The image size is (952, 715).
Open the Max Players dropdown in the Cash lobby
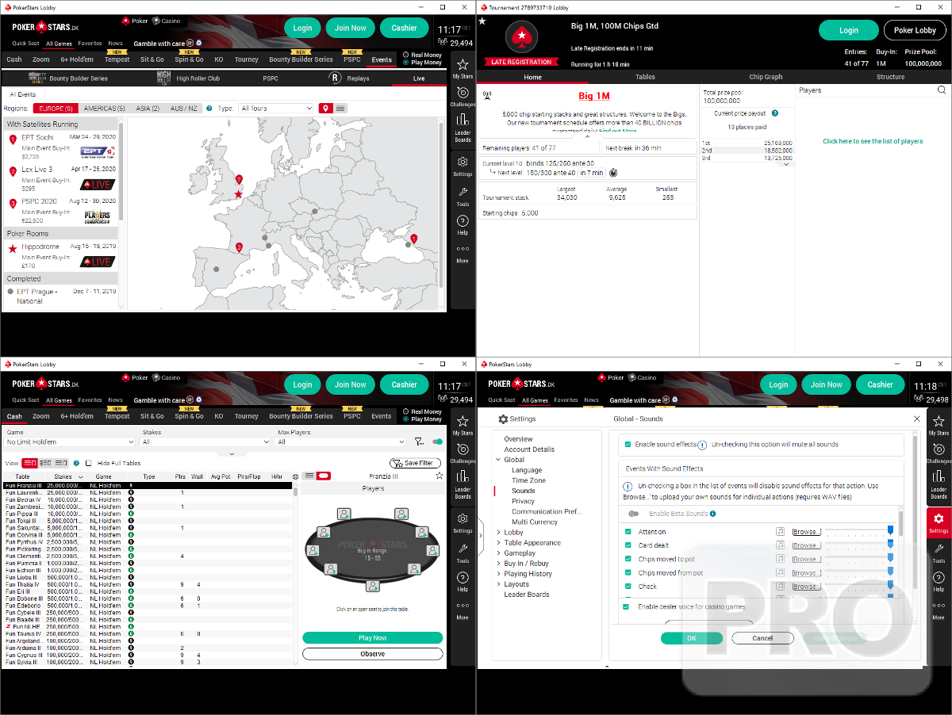[x=341, y=442]
